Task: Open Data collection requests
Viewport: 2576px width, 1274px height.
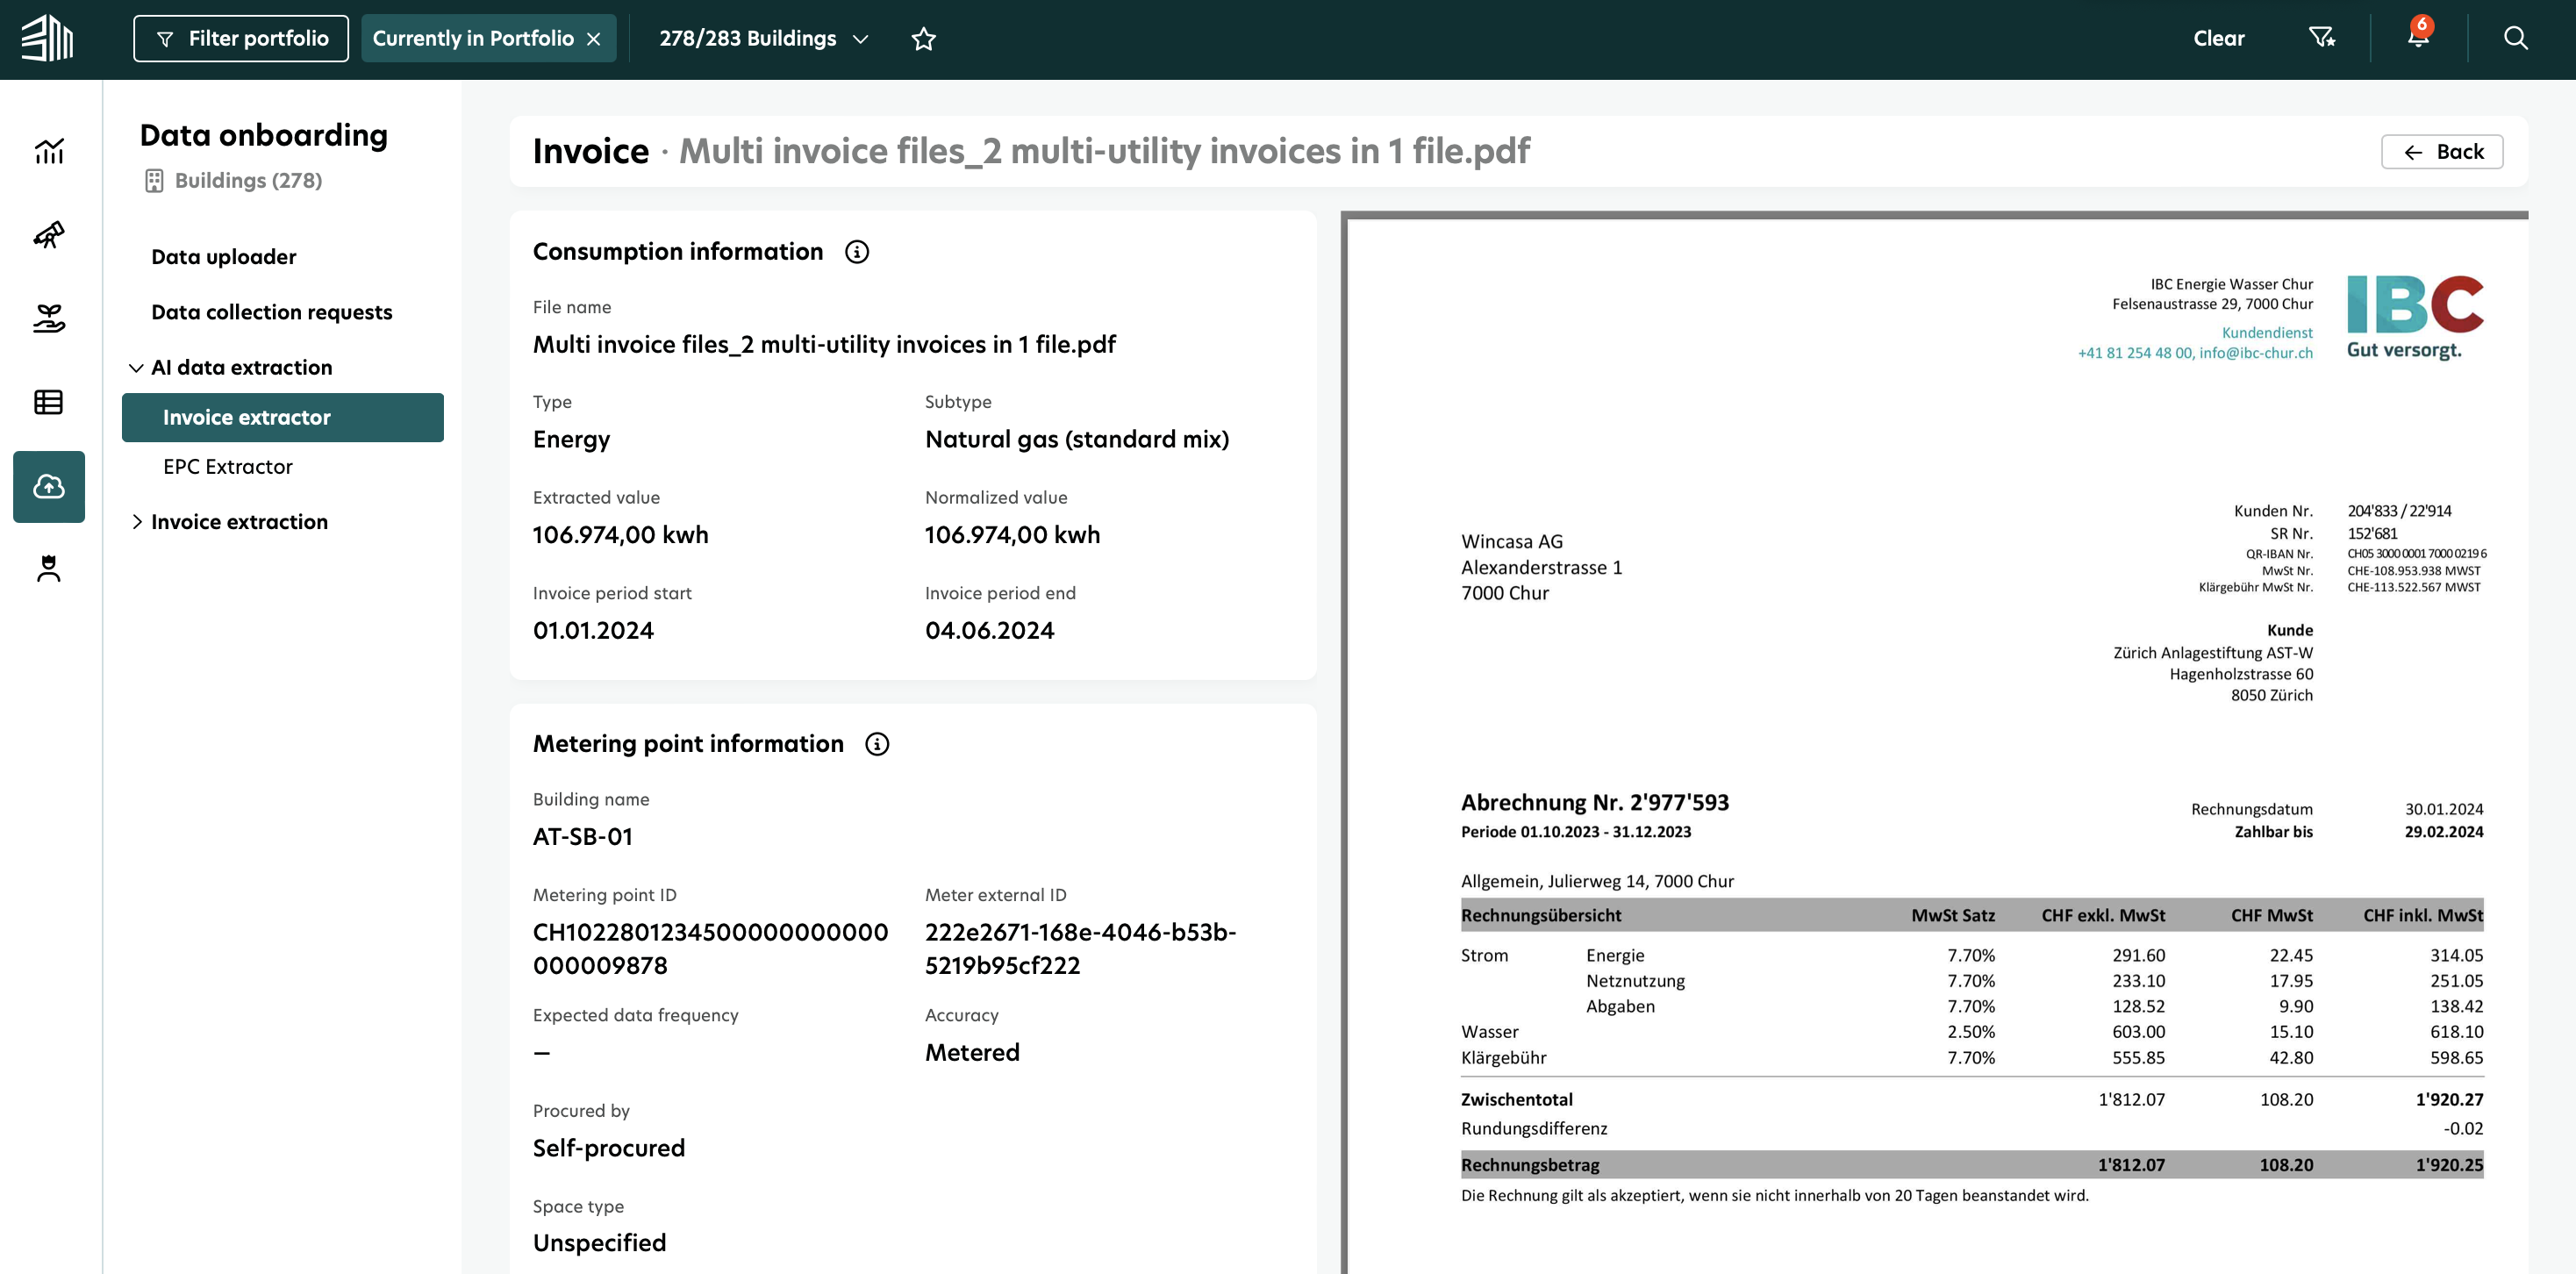Action: point(271,311)
